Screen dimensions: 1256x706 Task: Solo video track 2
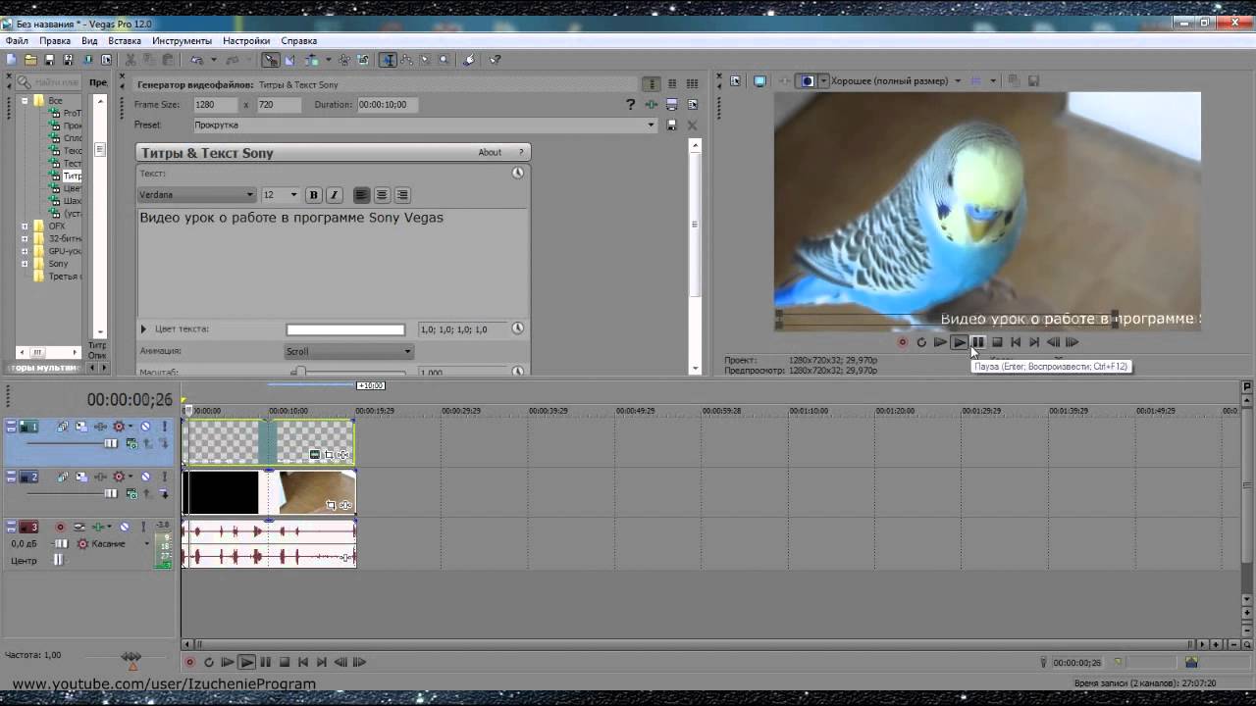click(x=164, y=477)
